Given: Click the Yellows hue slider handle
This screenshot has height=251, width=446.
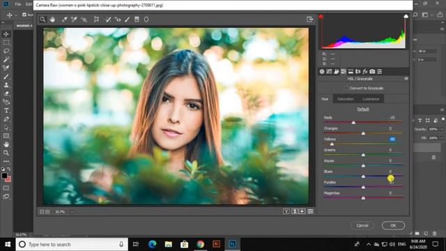Looking at the screenshot, I should click(332, 144).
